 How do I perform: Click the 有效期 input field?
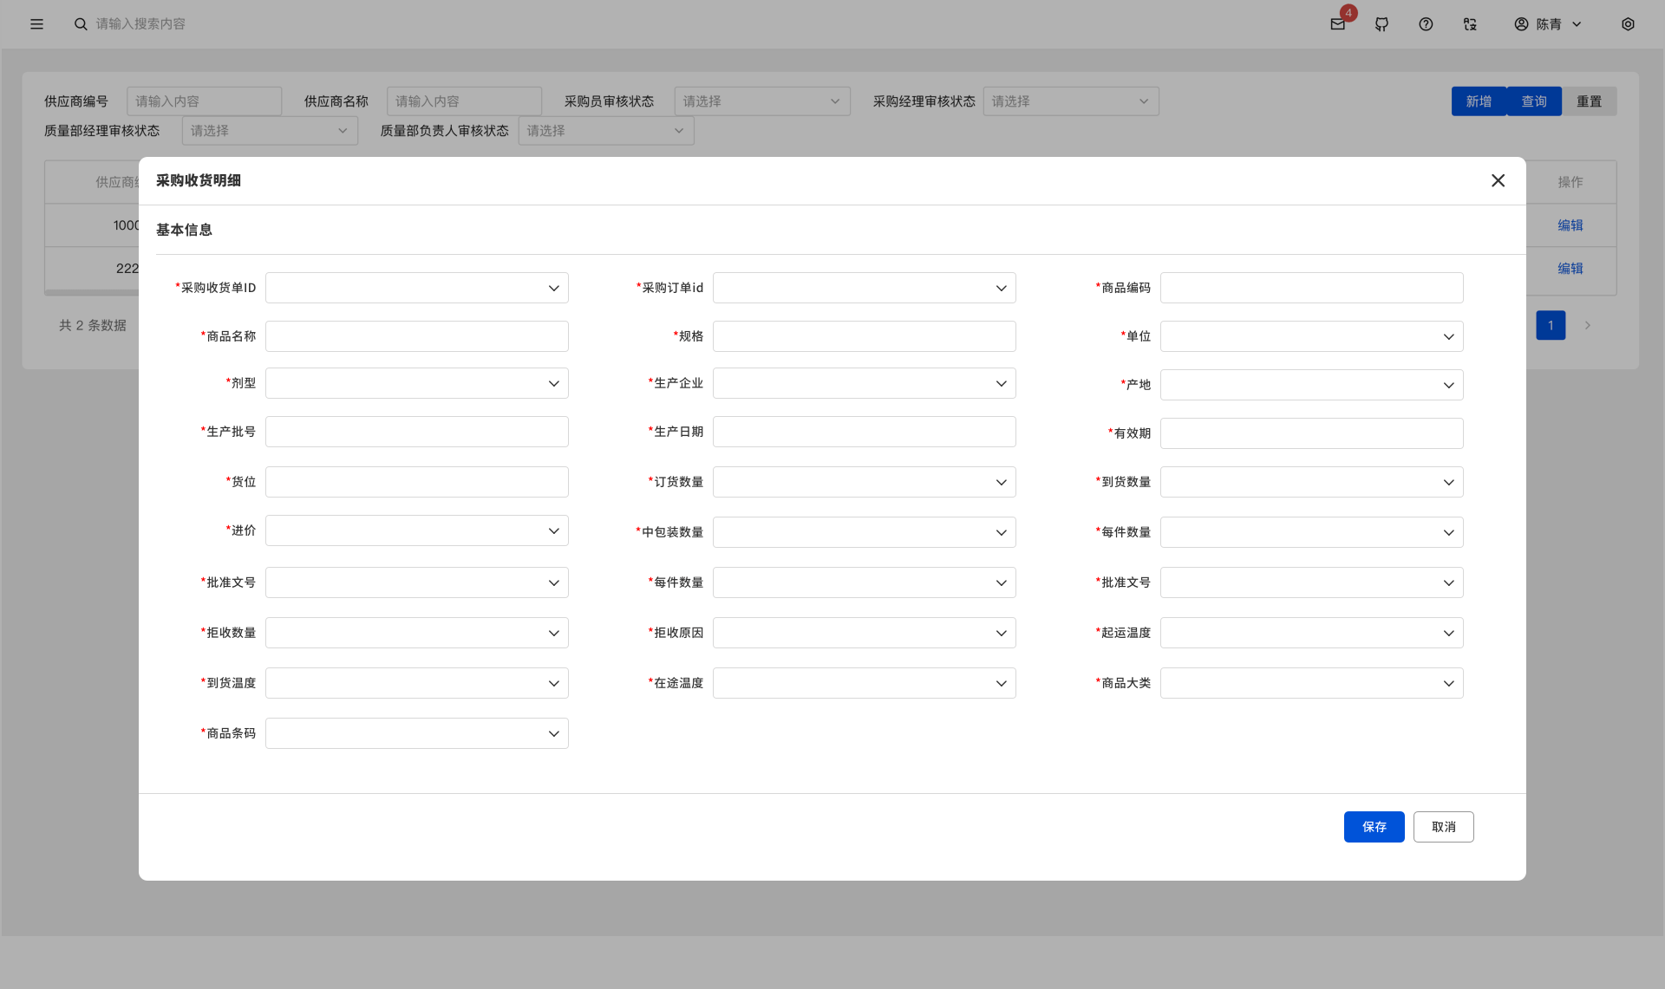point(1311,433)
